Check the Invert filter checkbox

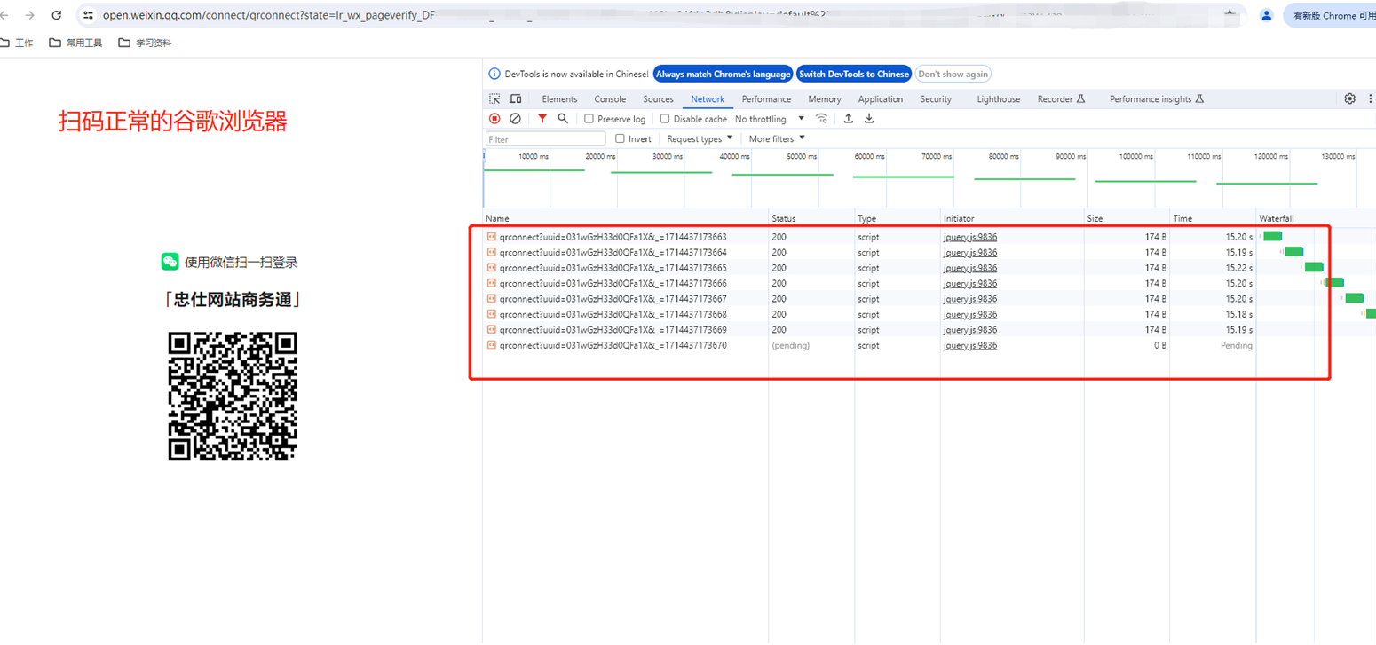621,138
